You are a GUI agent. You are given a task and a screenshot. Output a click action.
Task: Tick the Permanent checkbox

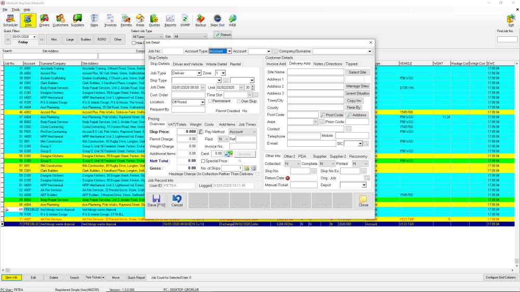pyautogui.click(x=209, y=102)
